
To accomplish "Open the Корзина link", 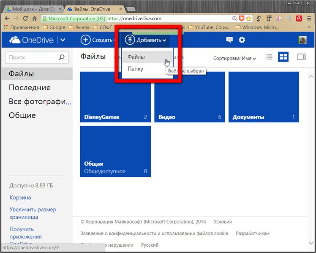I will click(x=20, y=197).
